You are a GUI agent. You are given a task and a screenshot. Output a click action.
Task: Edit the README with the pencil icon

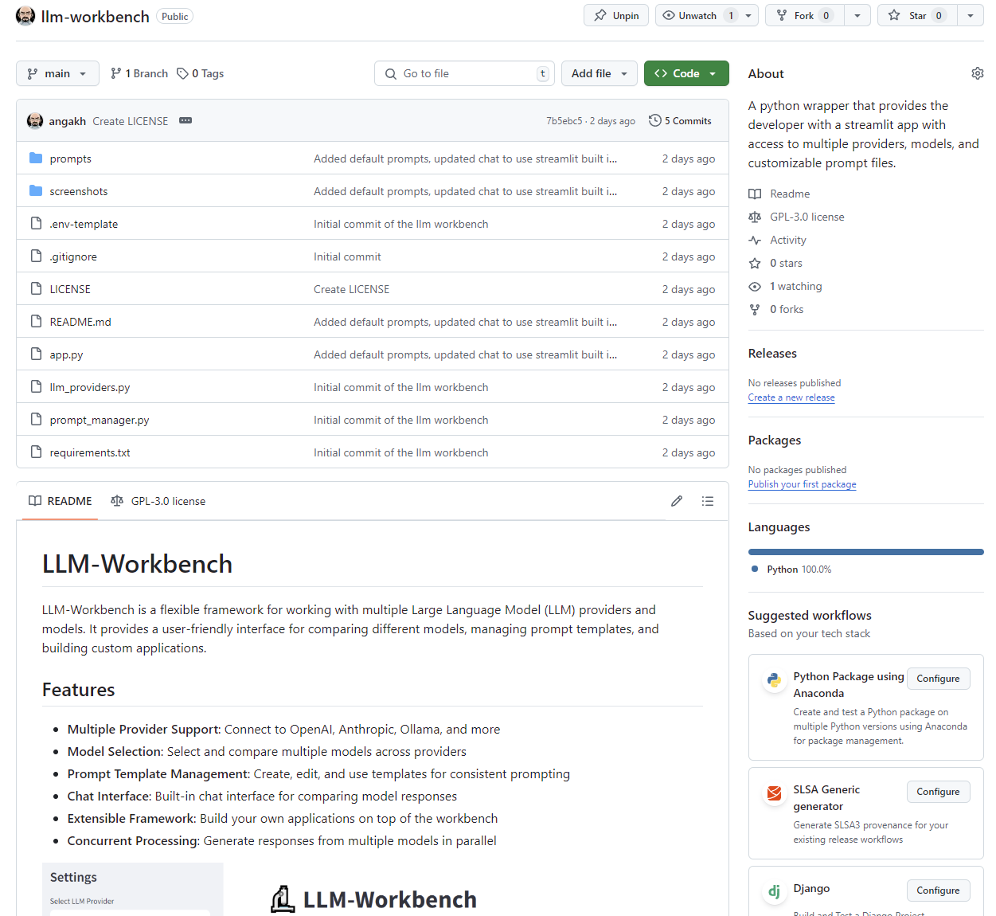pyautogui.click(x=677, y=501)
